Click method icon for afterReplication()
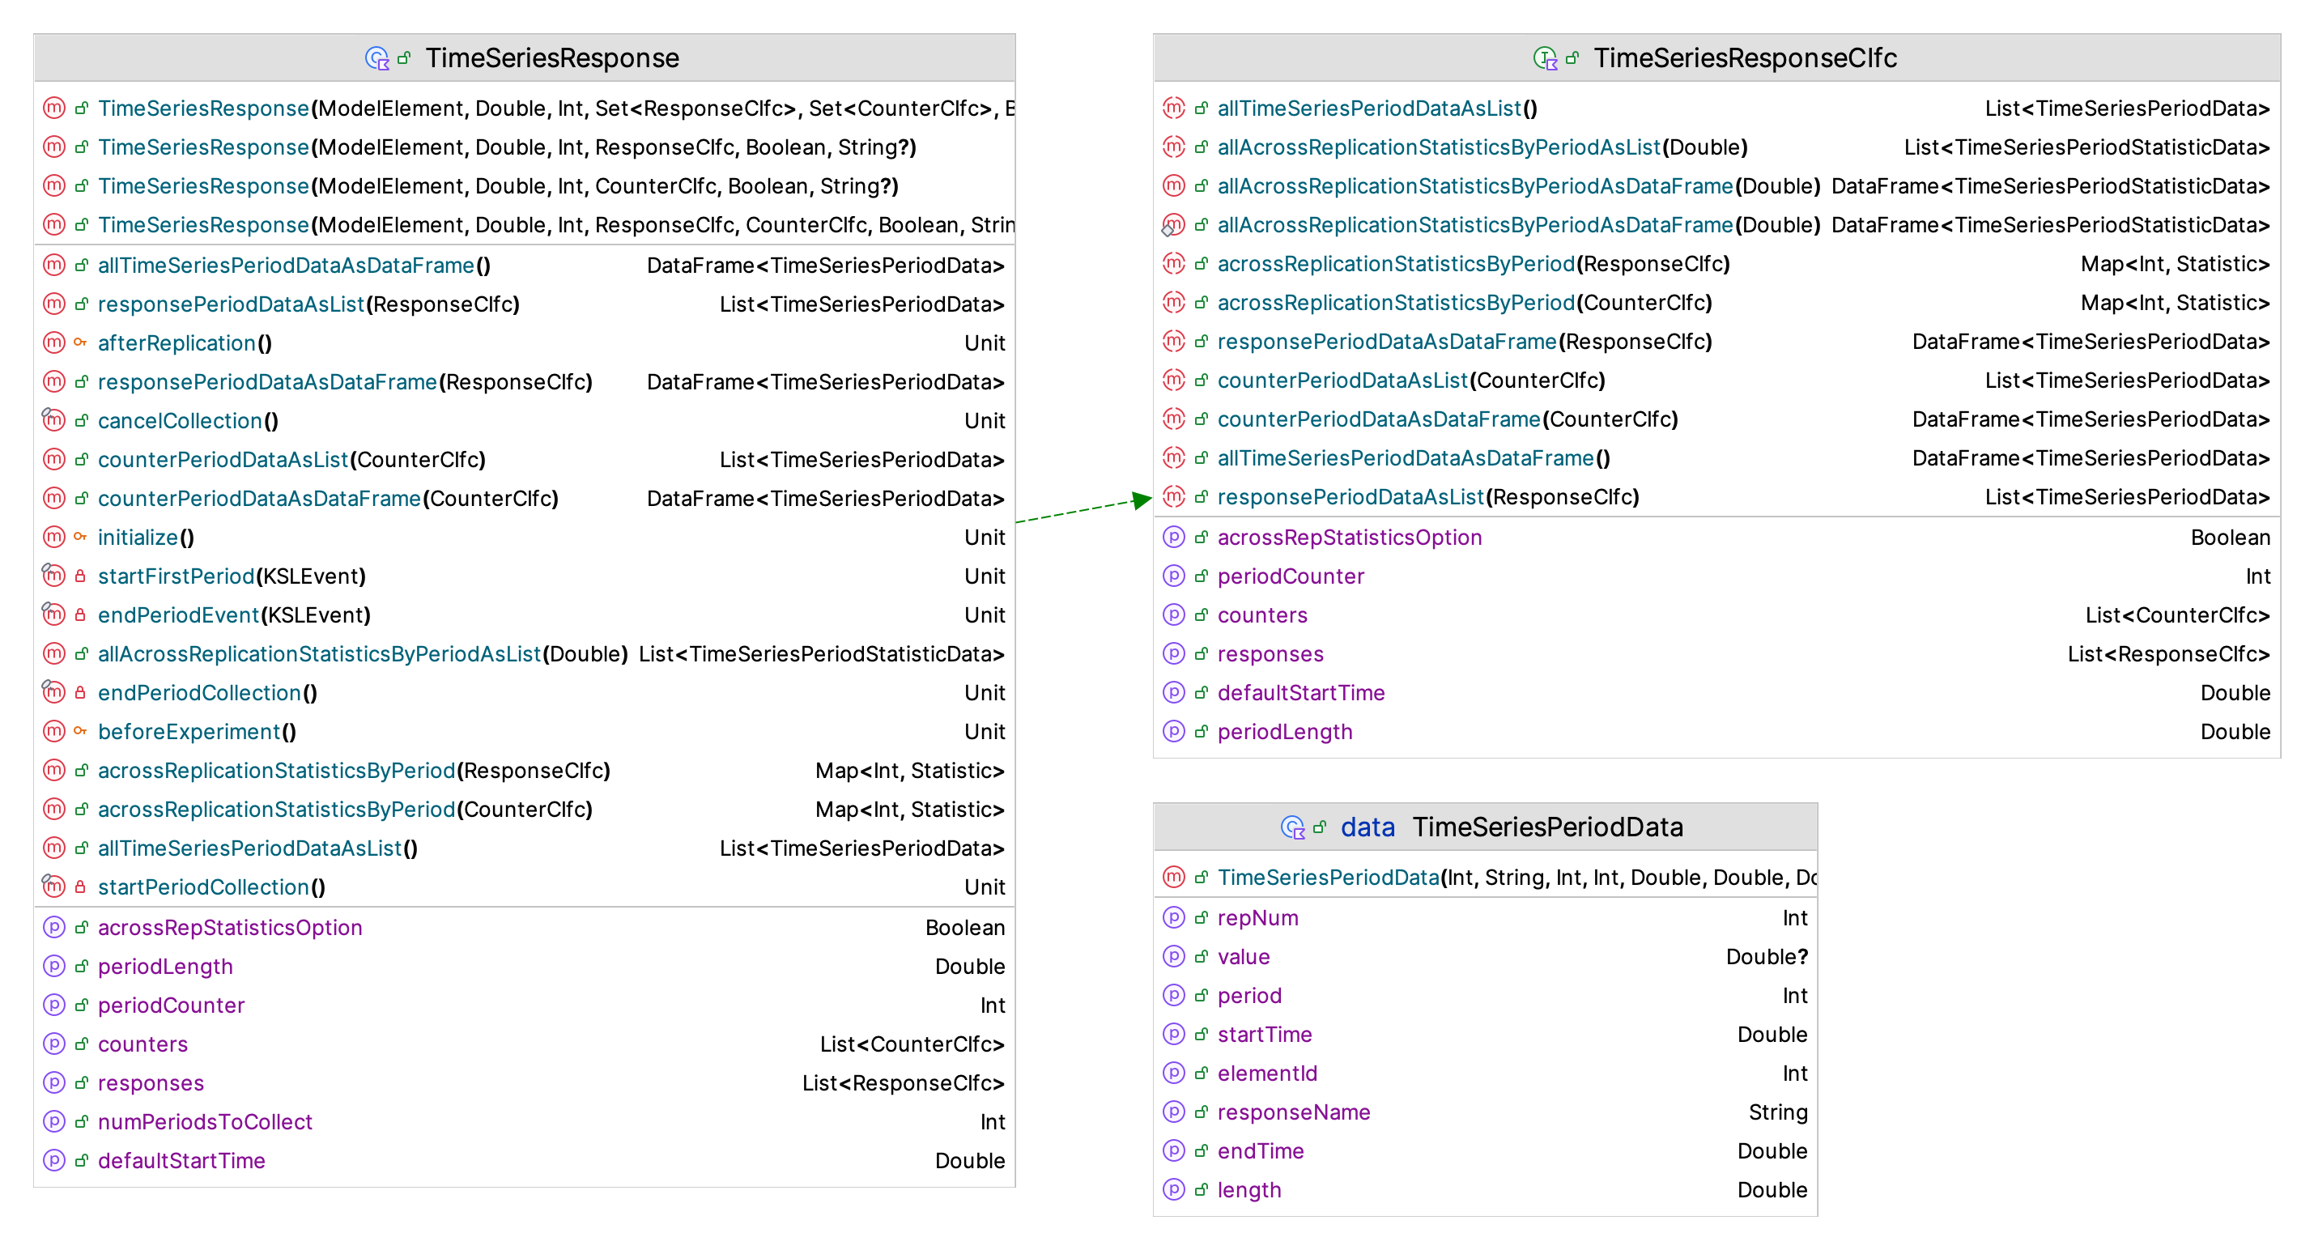The height and width of the screenshot is (1250, 2314). click(x=55, y=342)
